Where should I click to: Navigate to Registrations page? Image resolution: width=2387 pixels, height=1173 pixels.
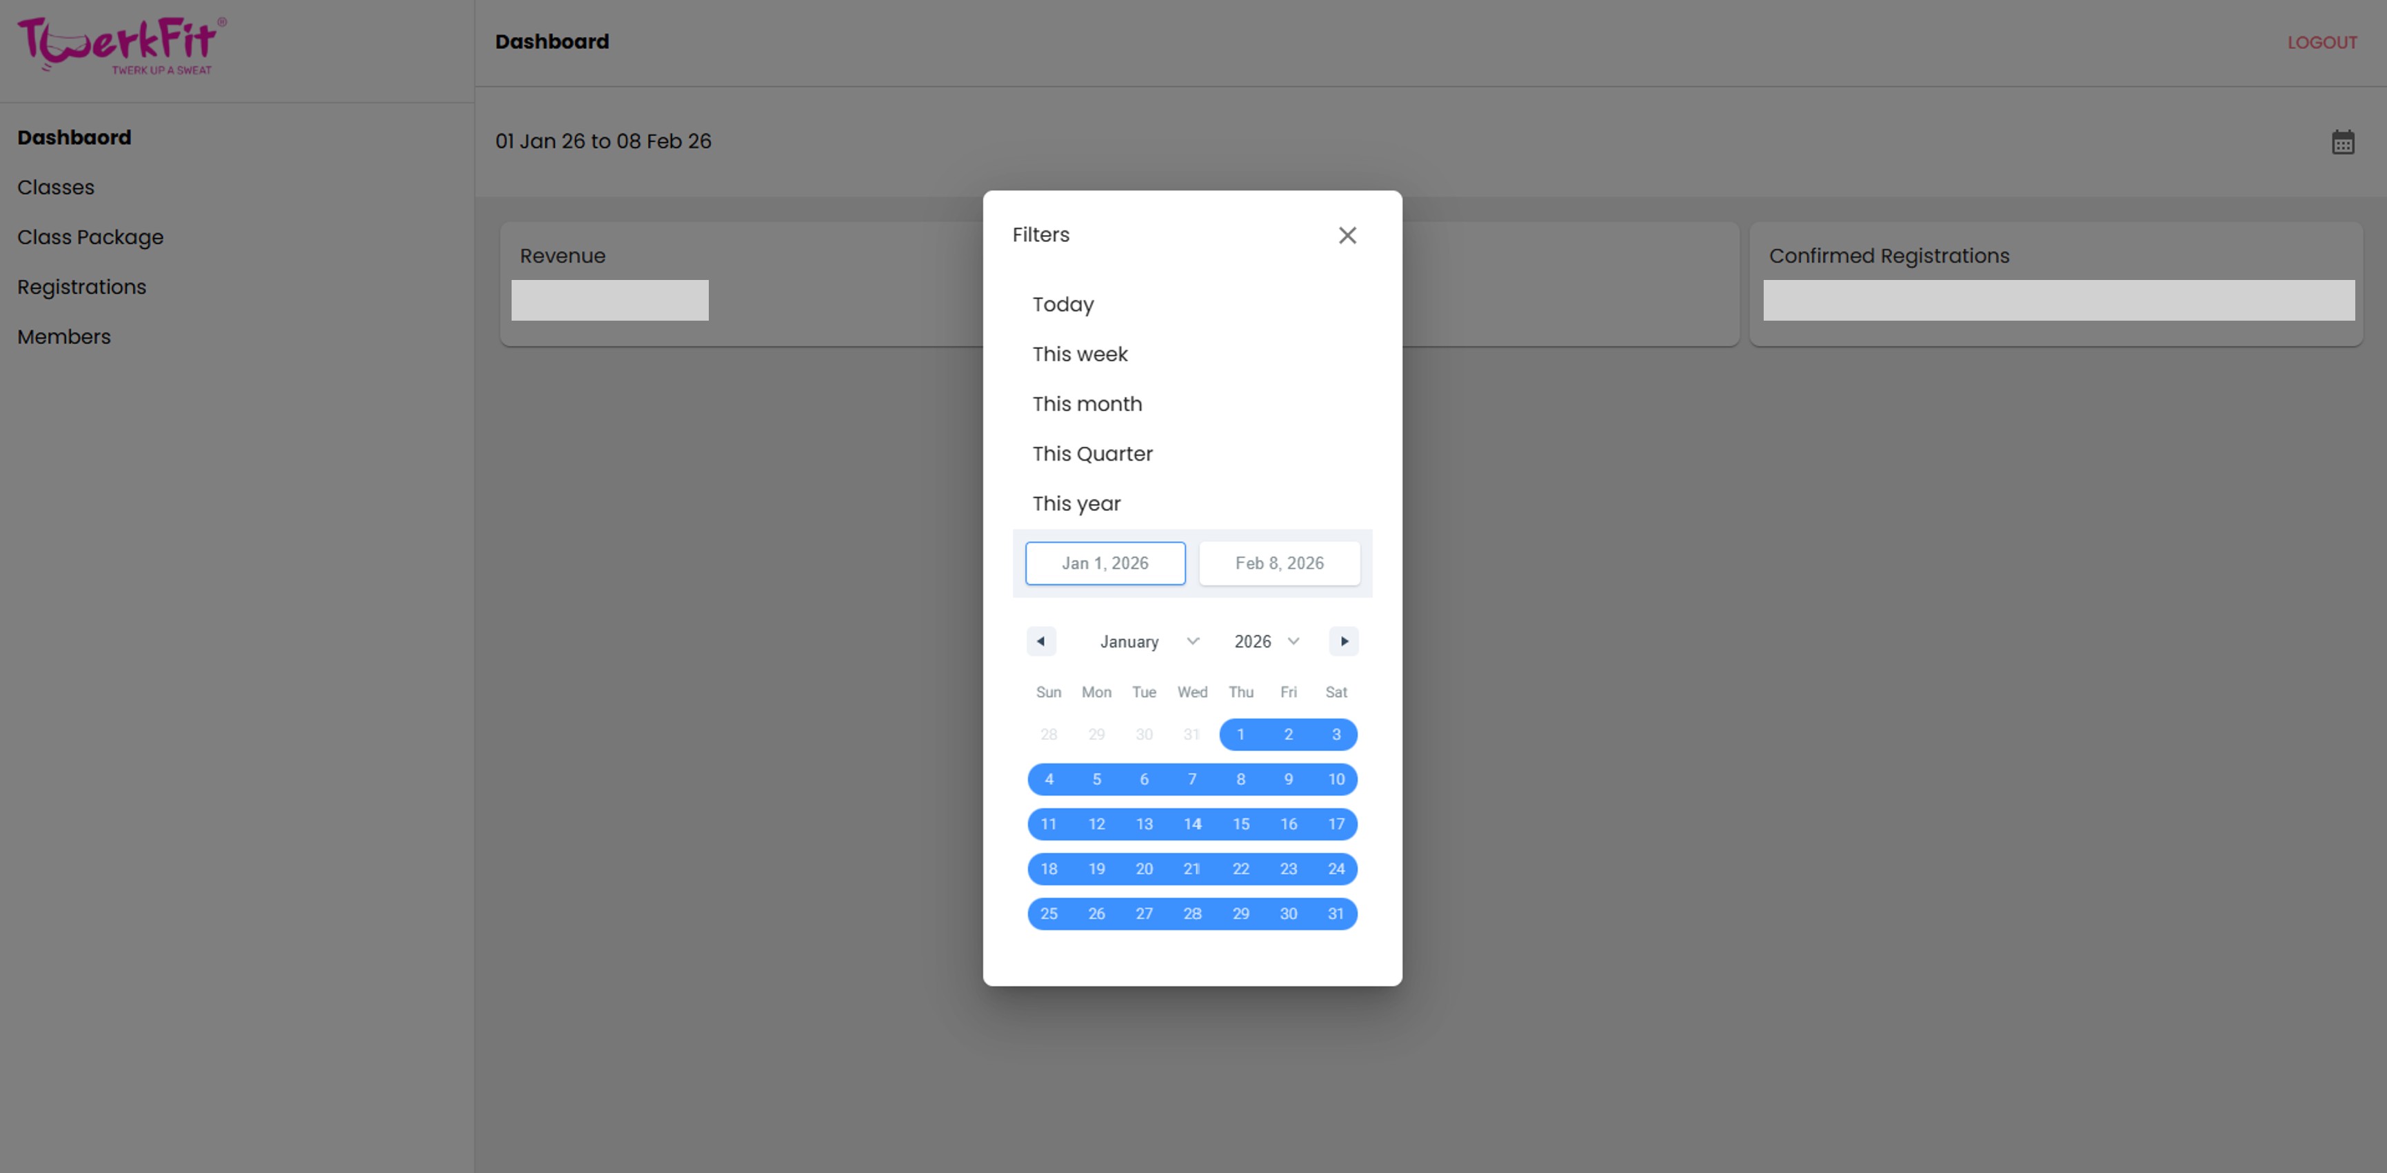(81, 288)
